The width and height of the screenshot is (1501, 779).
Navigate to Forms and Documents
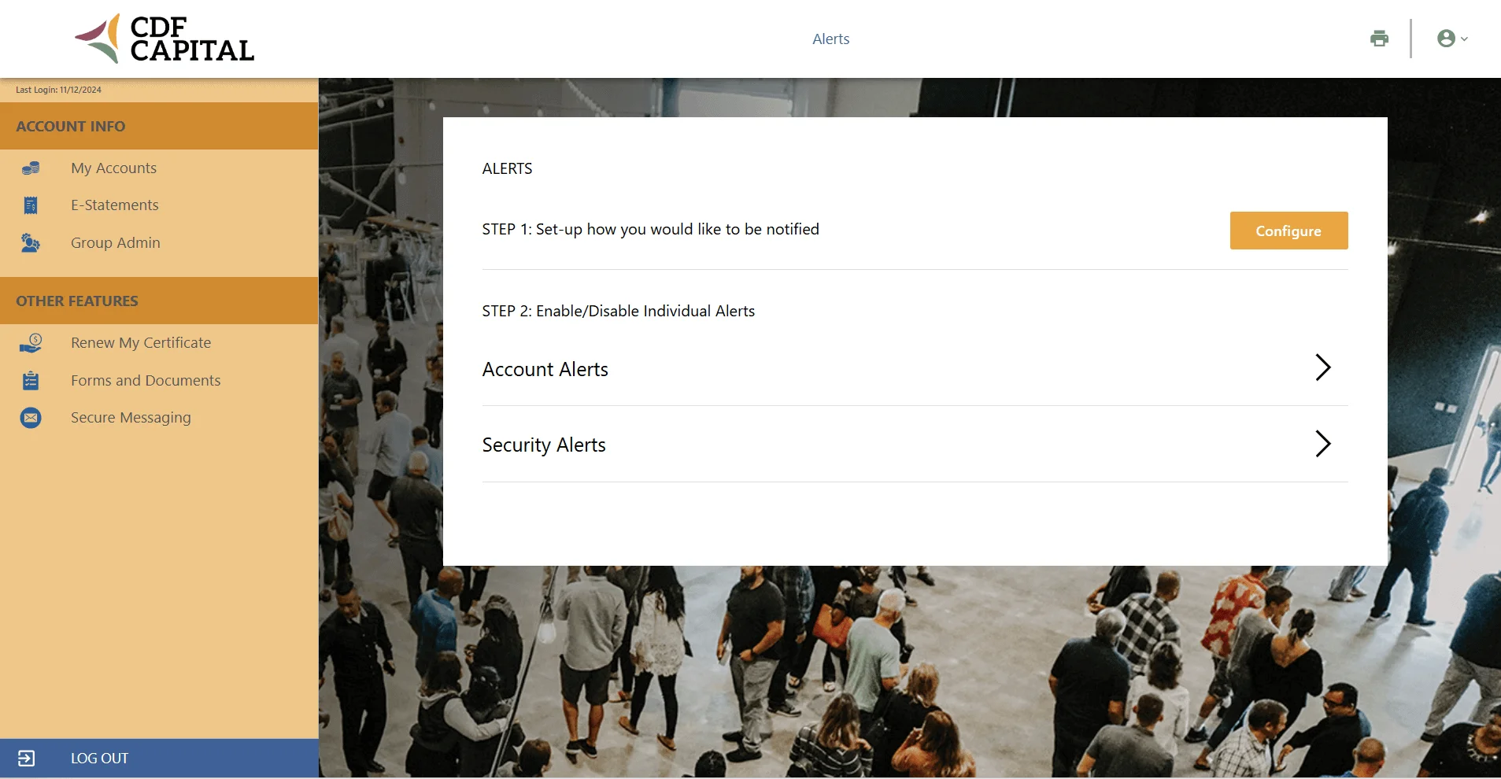click(x=146, y=381)
